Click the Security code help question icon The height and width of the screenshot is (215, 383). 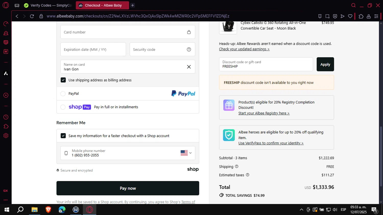click(x=189, y=49)
